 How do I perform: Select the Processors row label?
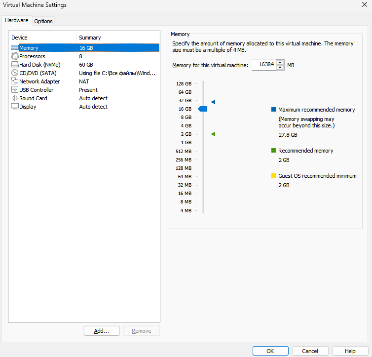(32, 56)
